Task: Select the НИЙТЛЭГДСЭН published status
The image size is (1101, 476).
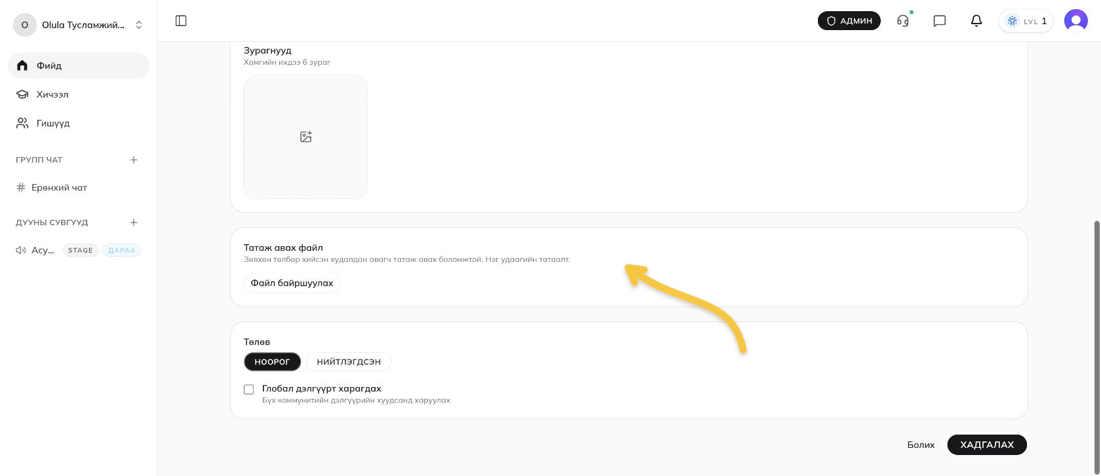Action: coord(349,361)
